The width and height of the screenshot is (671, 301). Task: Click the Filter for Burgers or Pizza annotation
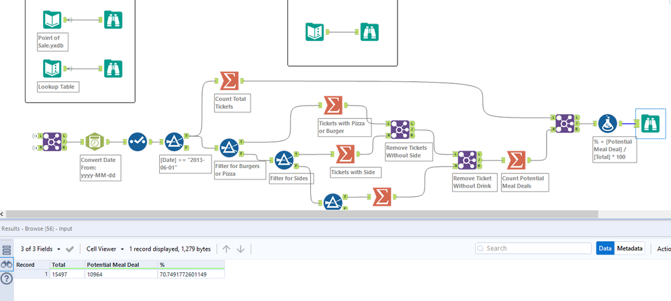coord(240,170)
